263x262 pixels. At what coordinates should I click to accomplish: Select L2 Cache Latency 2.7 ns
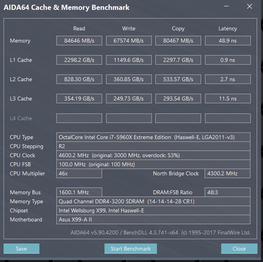(228, 79)
